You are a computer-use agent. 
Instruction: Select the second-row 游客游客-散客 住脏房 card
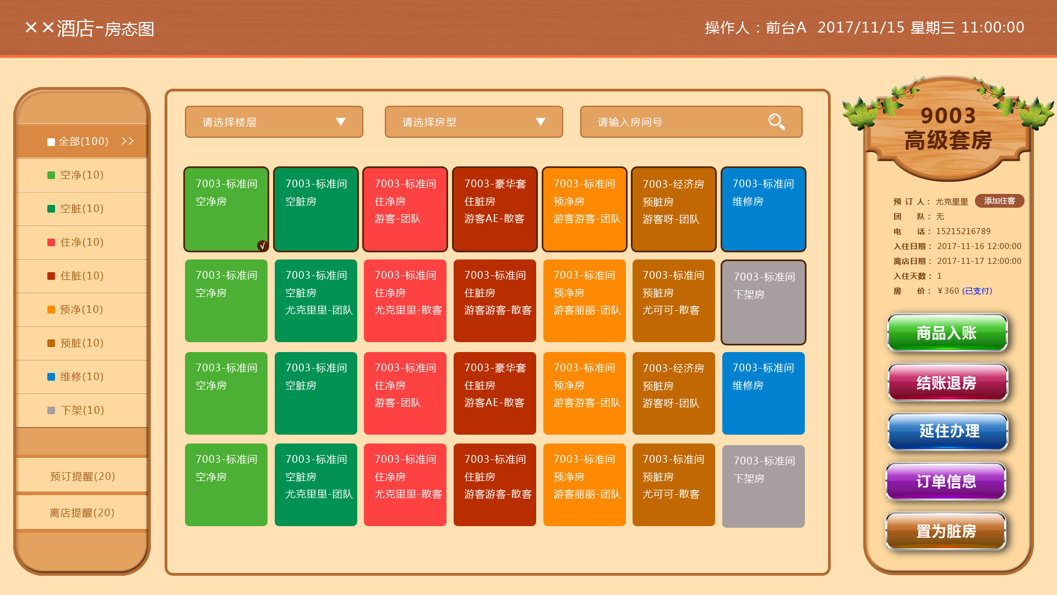494,301
